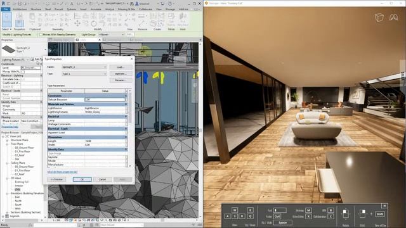Select the Rotate tool circular-arrow icon
Viewport: 406px width, 228px height.
(94, 23)
